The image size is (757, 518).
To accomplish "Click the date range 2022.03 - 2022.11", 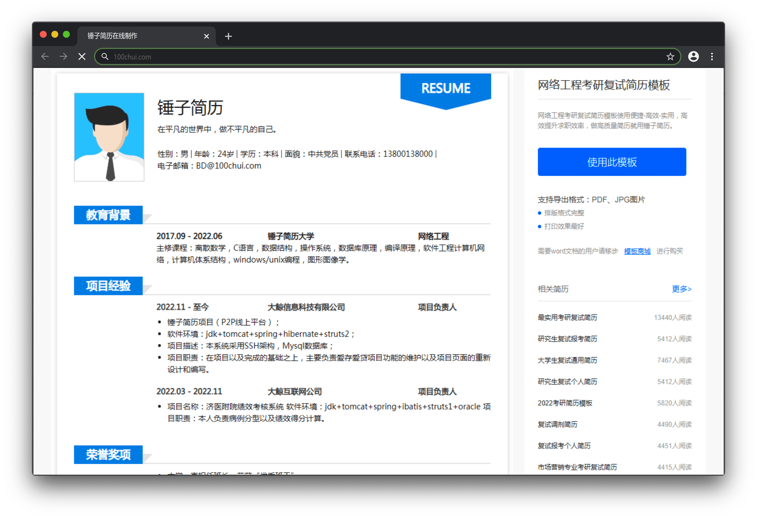I will 189,392.
